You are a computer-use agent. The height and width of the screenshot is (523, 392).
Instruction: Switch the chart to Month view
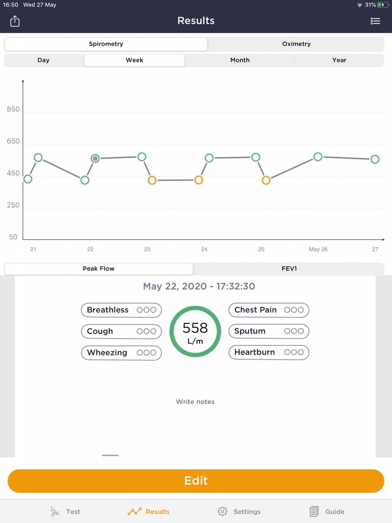point(240,60)
